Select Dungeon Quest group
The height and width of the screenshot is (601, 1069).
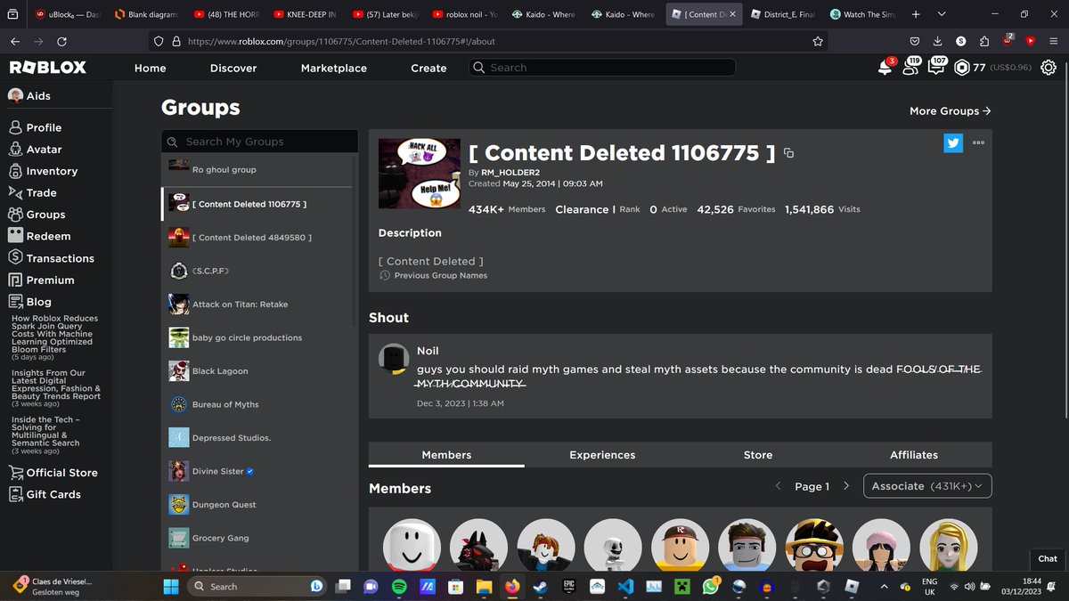pyautogui.click(x=257, y=505)
